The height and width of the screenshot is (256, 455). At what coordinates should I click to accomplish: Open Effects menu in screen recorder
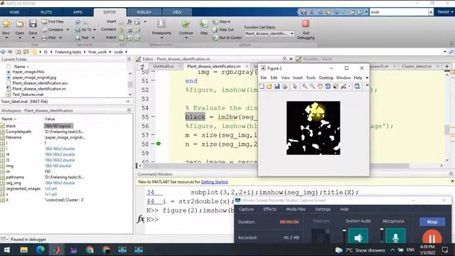[269, 209]
